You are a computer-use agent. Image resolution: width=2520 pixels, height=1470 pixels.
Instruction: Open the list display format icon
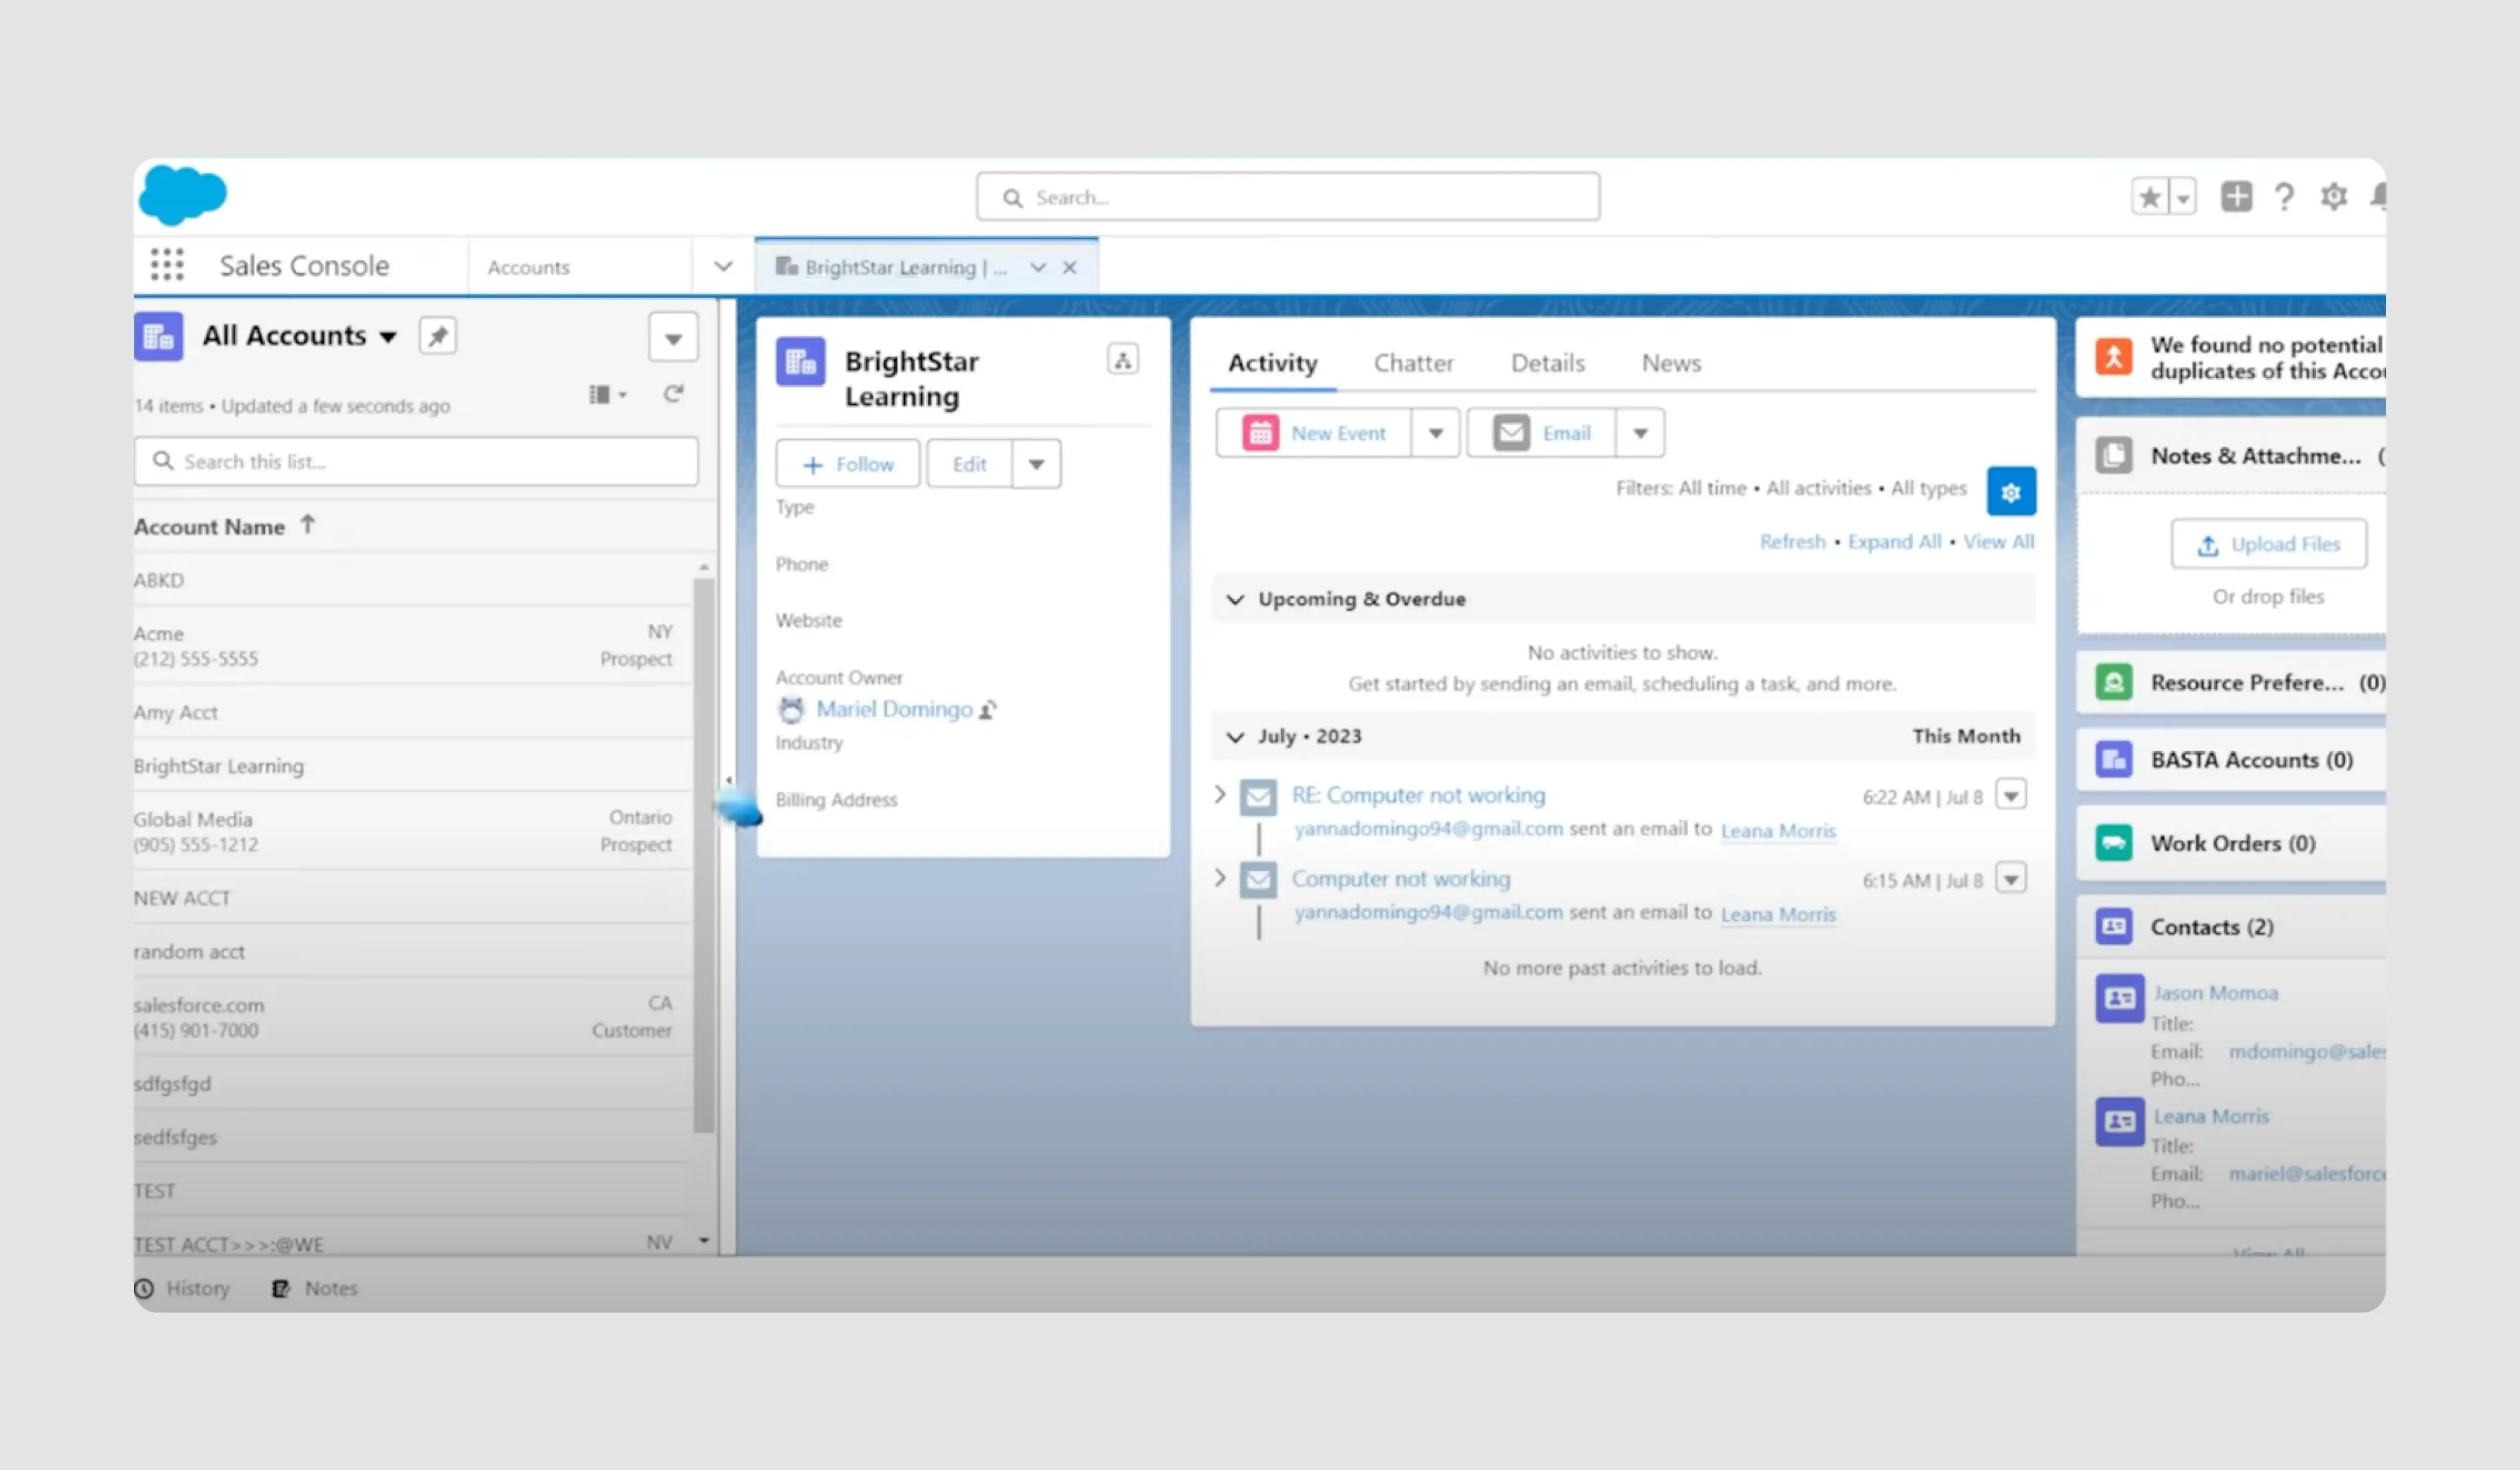coord(605,394)
